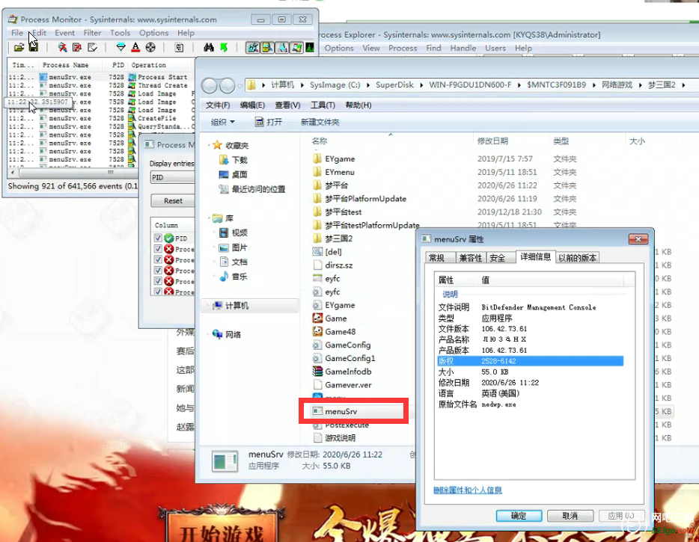Open Filter menu in Process Monitor

click(x=92, y=32)
